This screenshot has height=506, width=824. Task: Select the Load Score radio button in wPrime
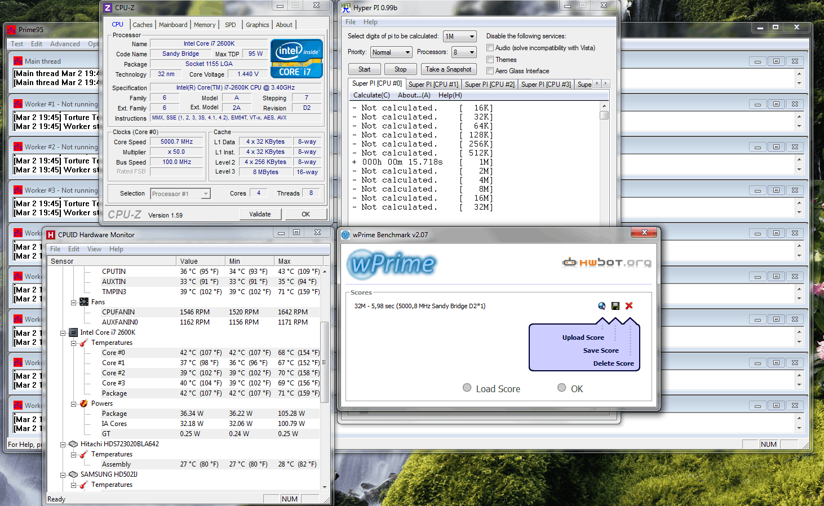[467, 388]
